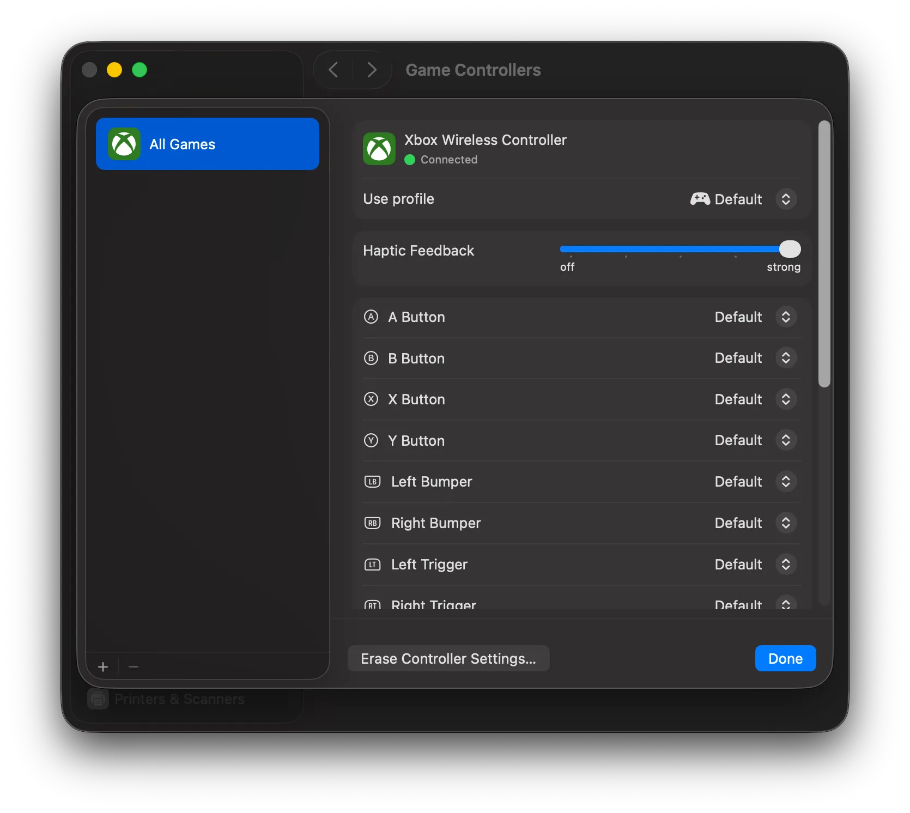Viewport: 910px width, 813px height.
Task: Click the plus button to add game
Action: coord(103,666)
